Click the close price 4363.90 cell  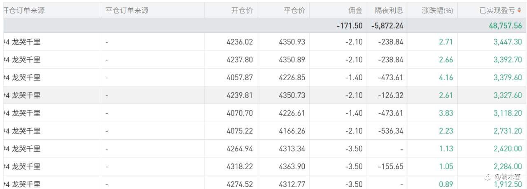point(292,166)
